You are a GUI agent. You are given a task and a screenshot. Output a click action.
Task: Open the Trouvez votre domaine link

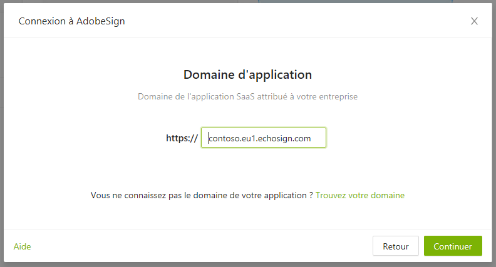pyautogui.click(x=360, y=195)
